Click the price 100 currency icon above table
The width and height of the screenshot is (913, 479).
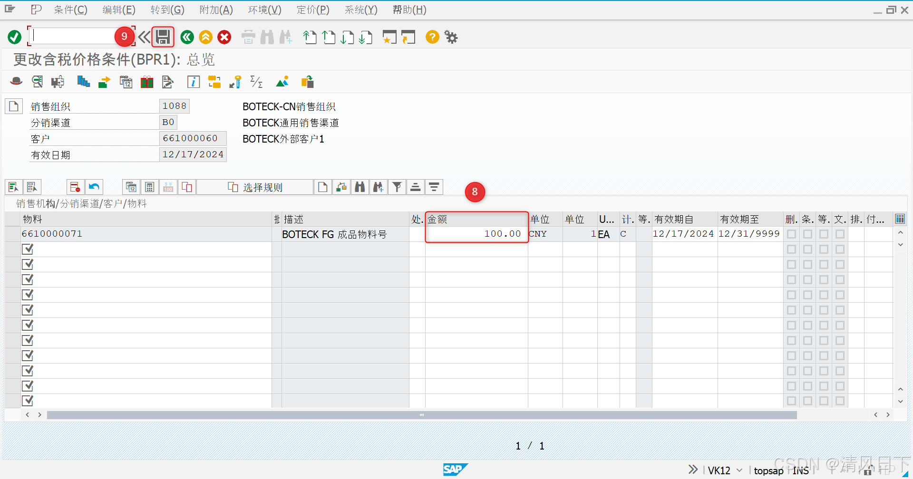coord(168,187)
